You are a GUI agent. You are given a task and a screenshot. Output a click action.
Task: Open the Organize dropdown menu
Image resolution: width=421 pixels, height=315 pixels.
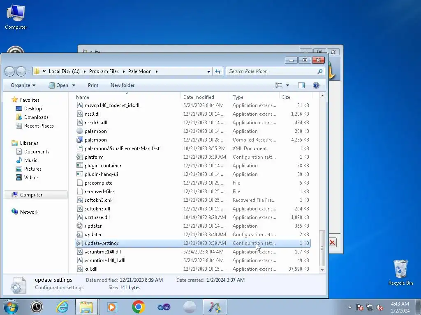click(x=23, y=85)
